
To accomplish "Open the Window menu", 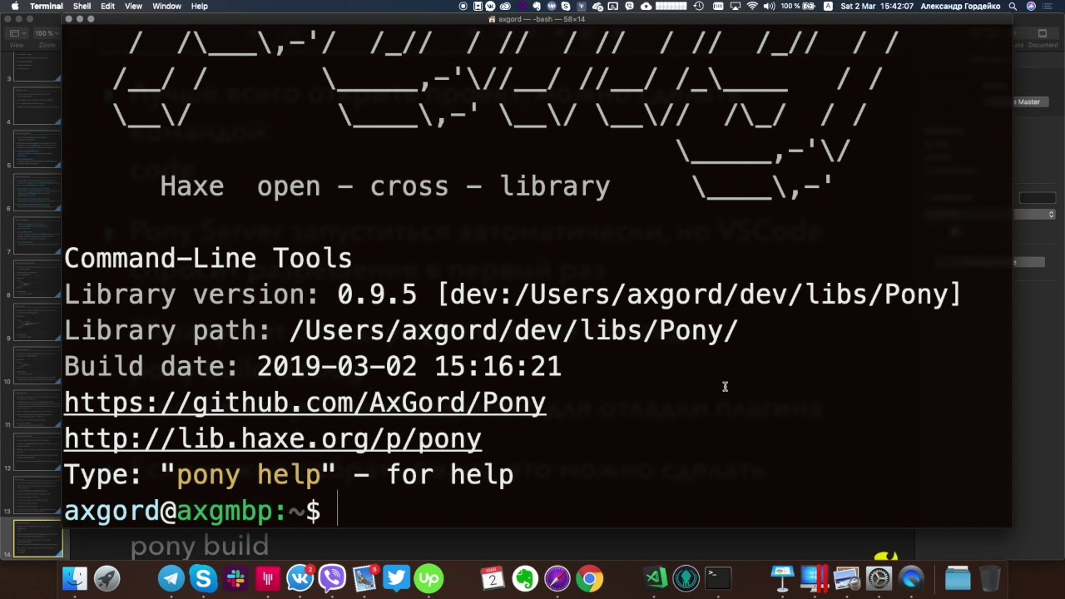I will pyautogui.click(x=166, y=6).
